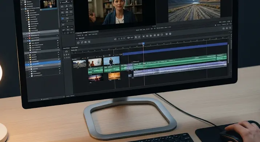Screen dimensions: 260x142
Task: Click the speaker-shaped icon in the transport toolbar
Action: point(115,39)
